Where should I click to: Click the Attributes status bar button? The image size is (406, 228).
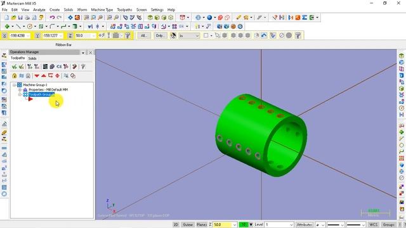coord(304,225)
